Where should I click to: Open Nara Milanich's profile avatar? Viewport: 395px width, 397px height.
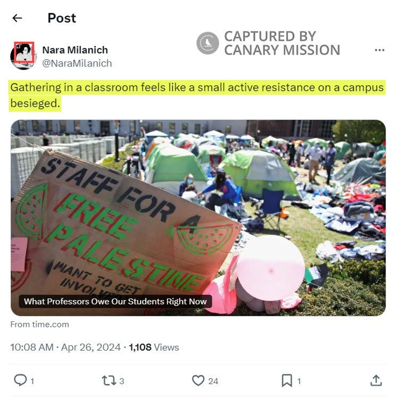tap(23, 56)
